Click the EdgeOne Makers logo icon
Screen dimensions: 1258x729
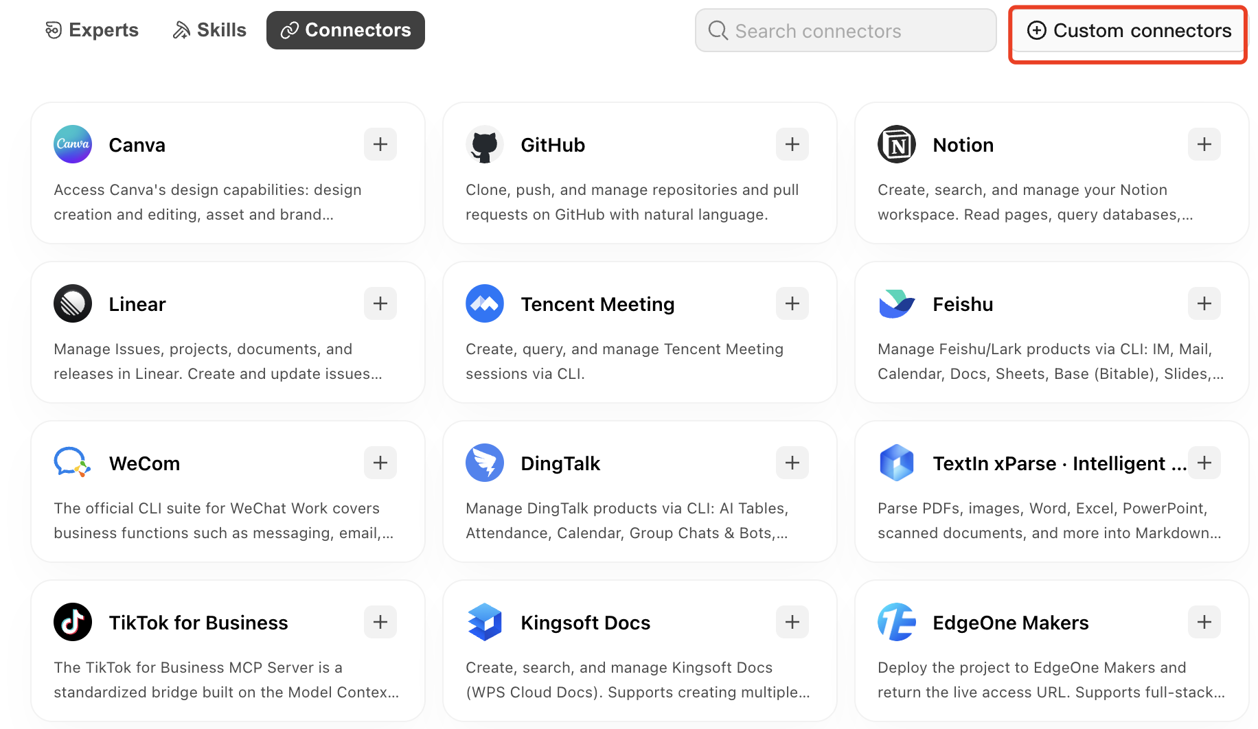(897, 622)
